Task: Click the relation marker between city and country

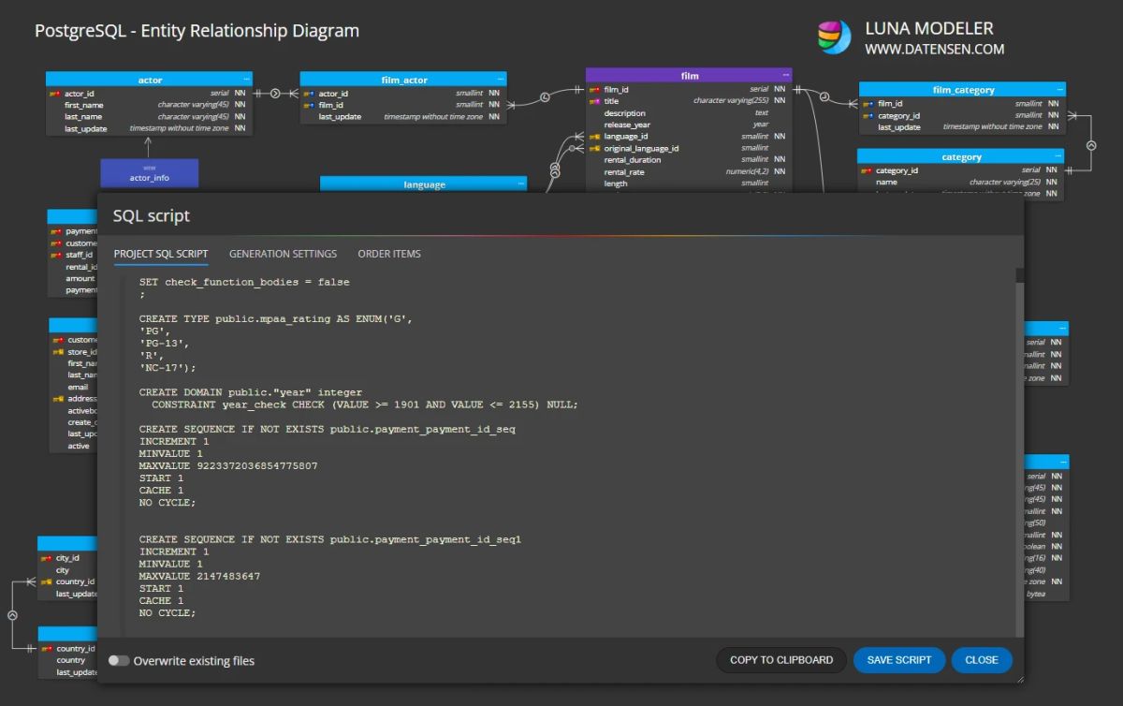Action: point(12,615)
